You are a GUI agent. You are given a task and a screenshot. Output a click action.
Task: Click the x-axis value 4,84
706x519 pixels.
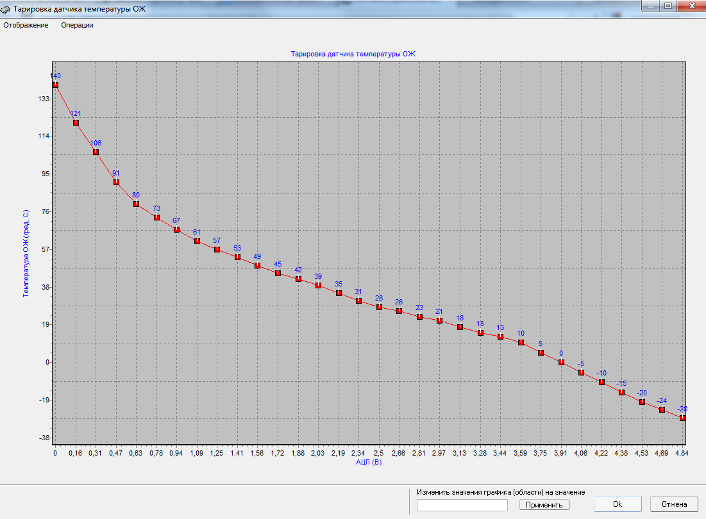682,453
